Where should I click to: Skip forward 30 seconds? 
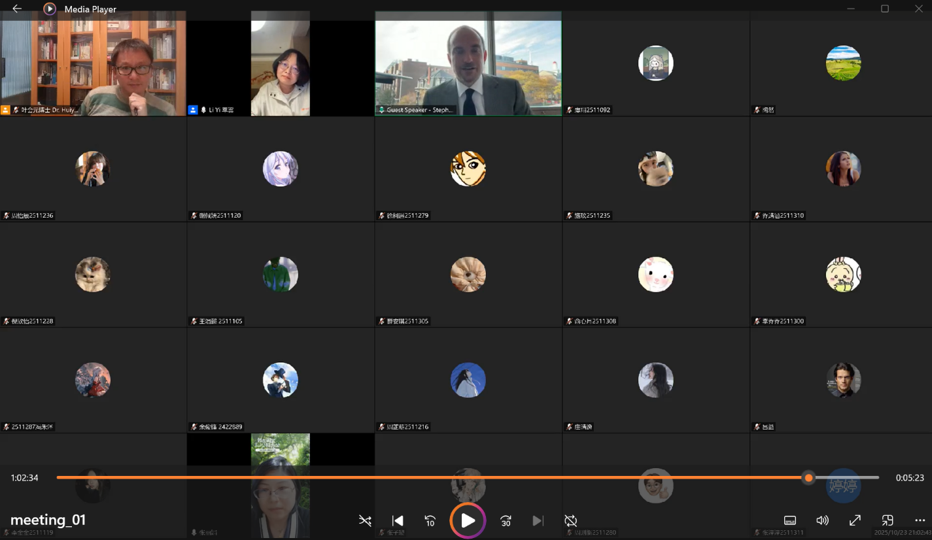(506, 520)
